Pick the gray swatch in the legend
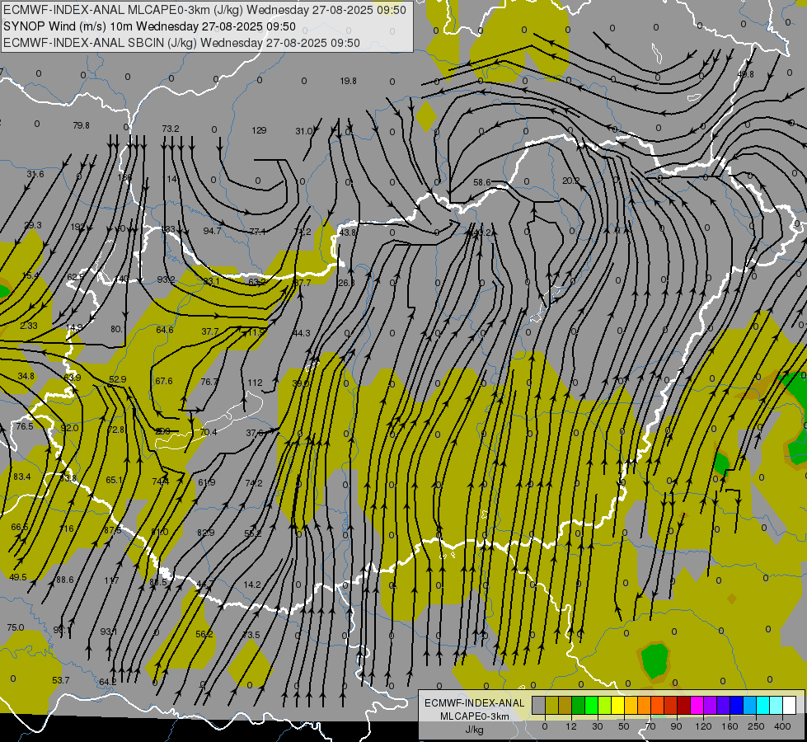807x742 pixels. (538, 706)
